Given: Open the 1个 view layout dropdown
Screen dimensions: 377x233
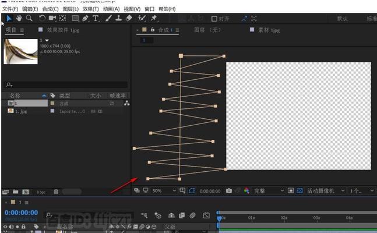Looking at the screenshot, I should pos(362,190).
